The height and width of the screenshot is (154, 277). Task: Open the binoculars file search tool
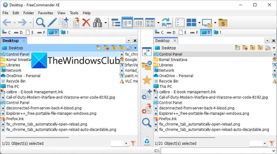click(97, 23)
